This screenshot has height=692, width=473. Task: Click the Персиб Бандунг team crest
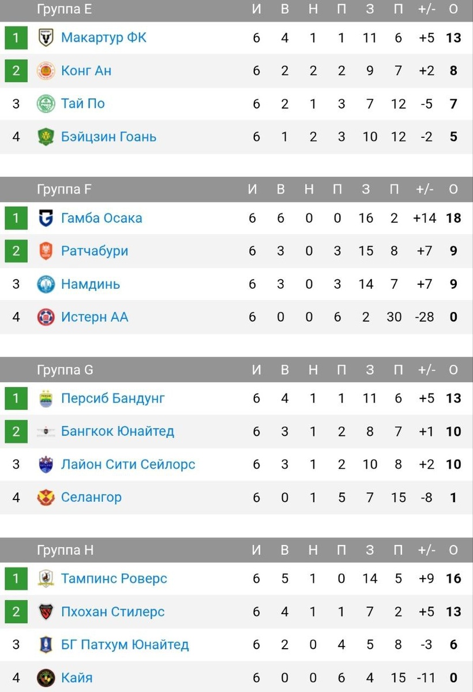pos(46,398)
